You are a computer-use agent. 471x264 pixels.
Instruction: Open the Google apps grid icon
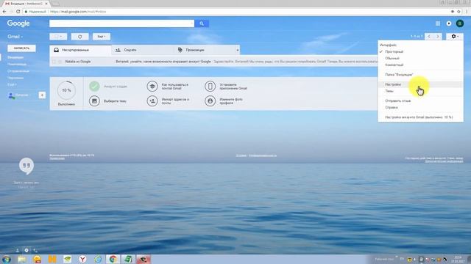tap(438, 23)
